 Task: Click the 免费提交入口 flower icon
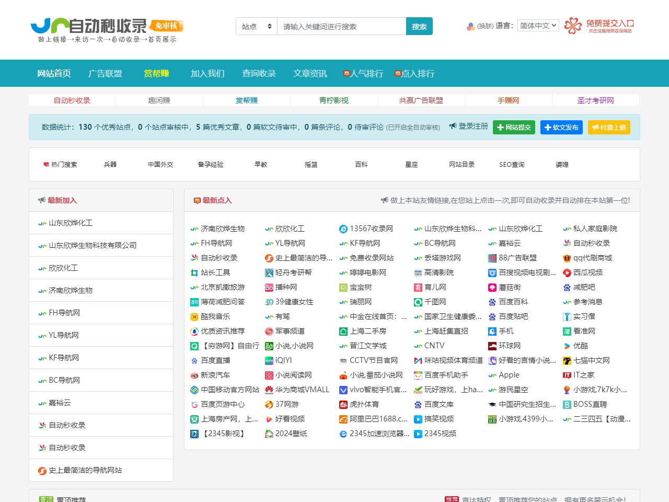[x=573, y=25]
